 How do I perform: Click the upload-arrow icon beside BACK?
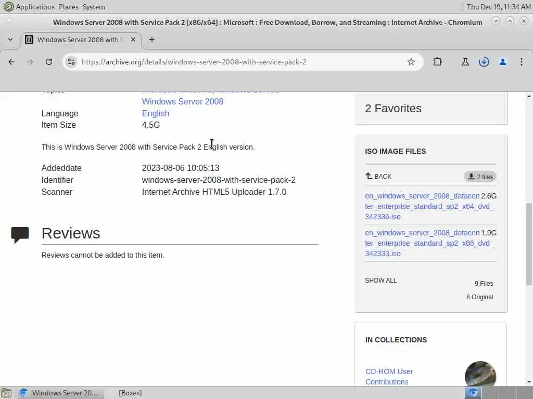[369, 176]
